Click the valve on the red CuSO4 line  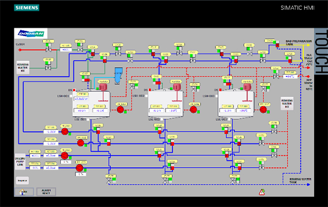pos(49,50)
